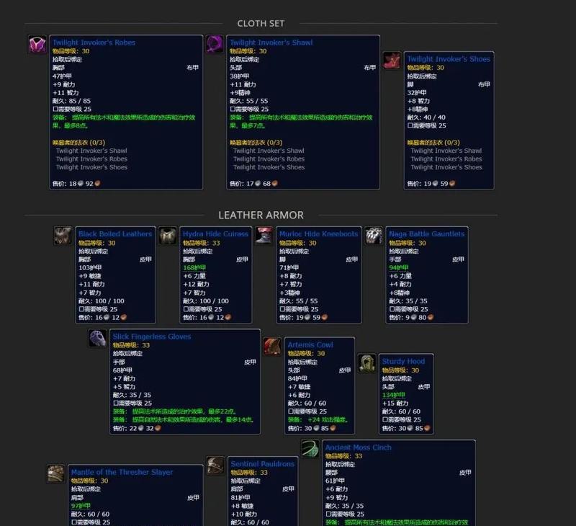
Task: Click the Mantle of the Thresher Slayer icon
Action: (56, 473)
